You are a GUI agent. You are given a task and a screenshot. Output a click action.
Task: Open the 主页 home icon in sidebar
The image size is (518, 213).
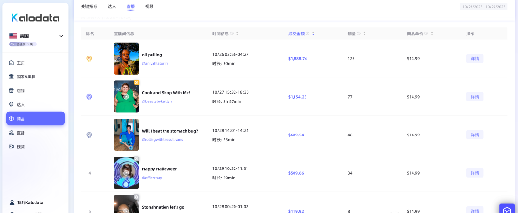coord(12,63)
